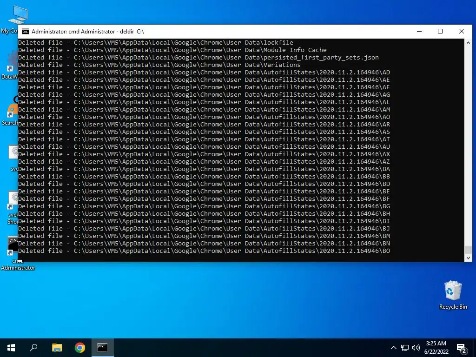
Task: Open the network status tray icon
Action: (x=405, y=348)
